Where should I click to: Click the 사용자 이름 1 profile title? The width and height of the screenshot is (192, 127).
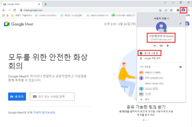point(161,19)
